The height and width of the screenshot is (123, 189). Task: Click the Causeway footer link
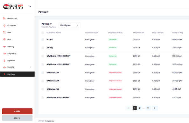(x=50, y=121)
